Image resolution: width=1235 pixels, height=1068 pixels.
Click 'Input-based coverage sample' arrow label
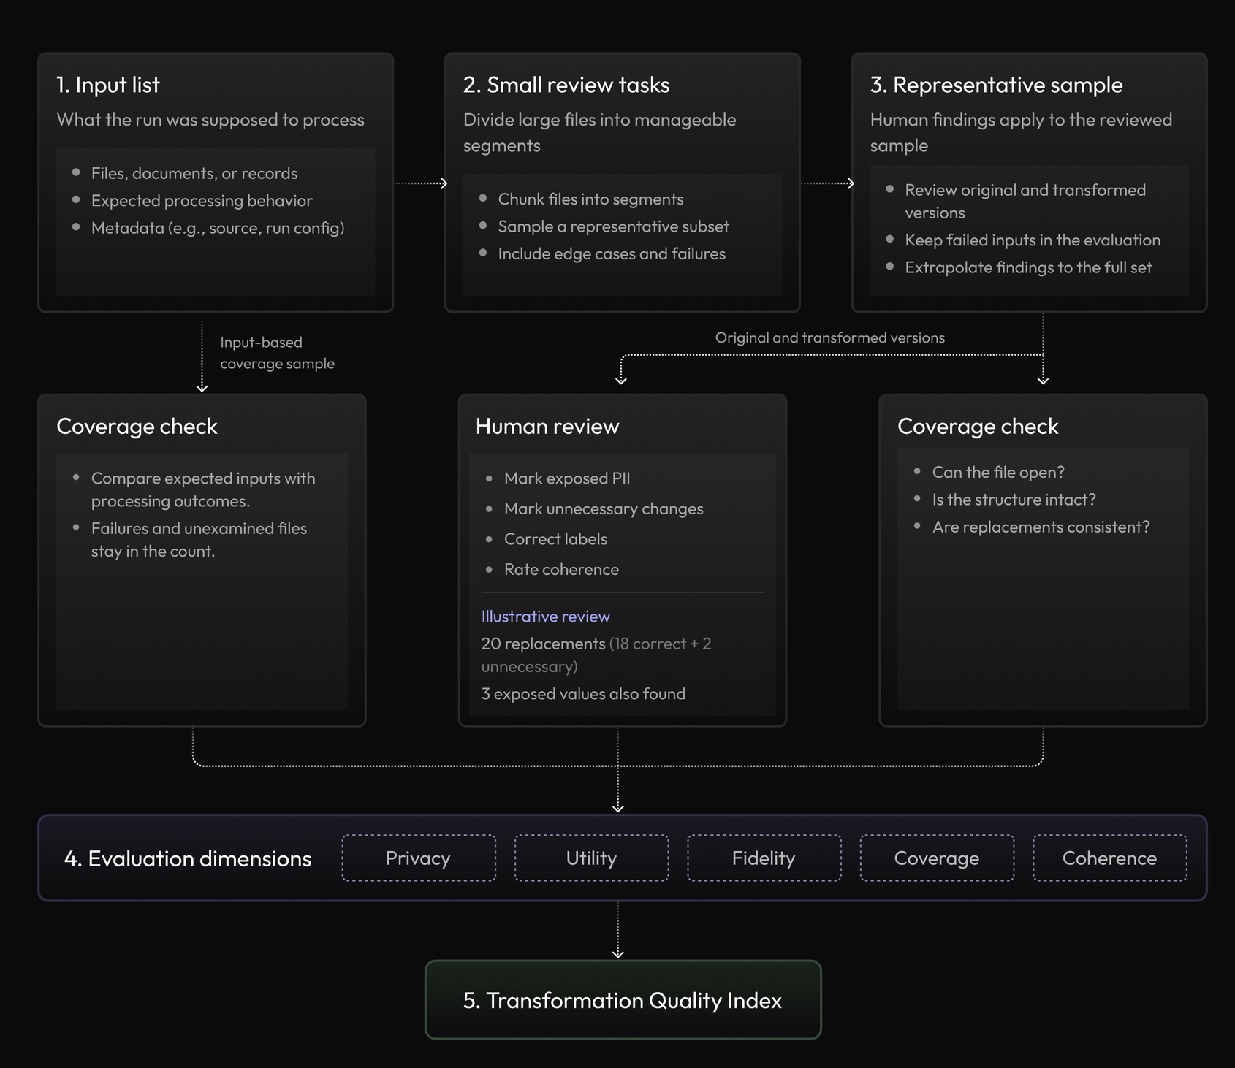click(x=277, y=353)
